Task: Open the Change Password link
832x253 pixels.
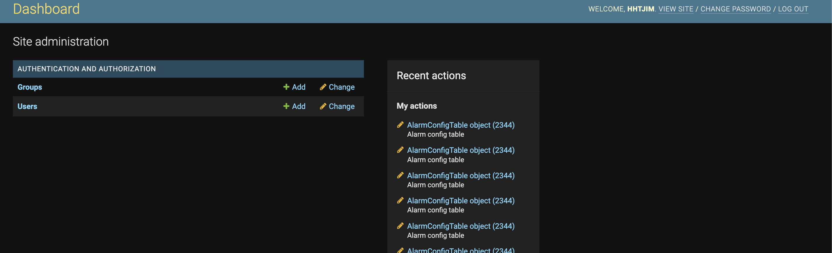Action: (x=735, y=9)
